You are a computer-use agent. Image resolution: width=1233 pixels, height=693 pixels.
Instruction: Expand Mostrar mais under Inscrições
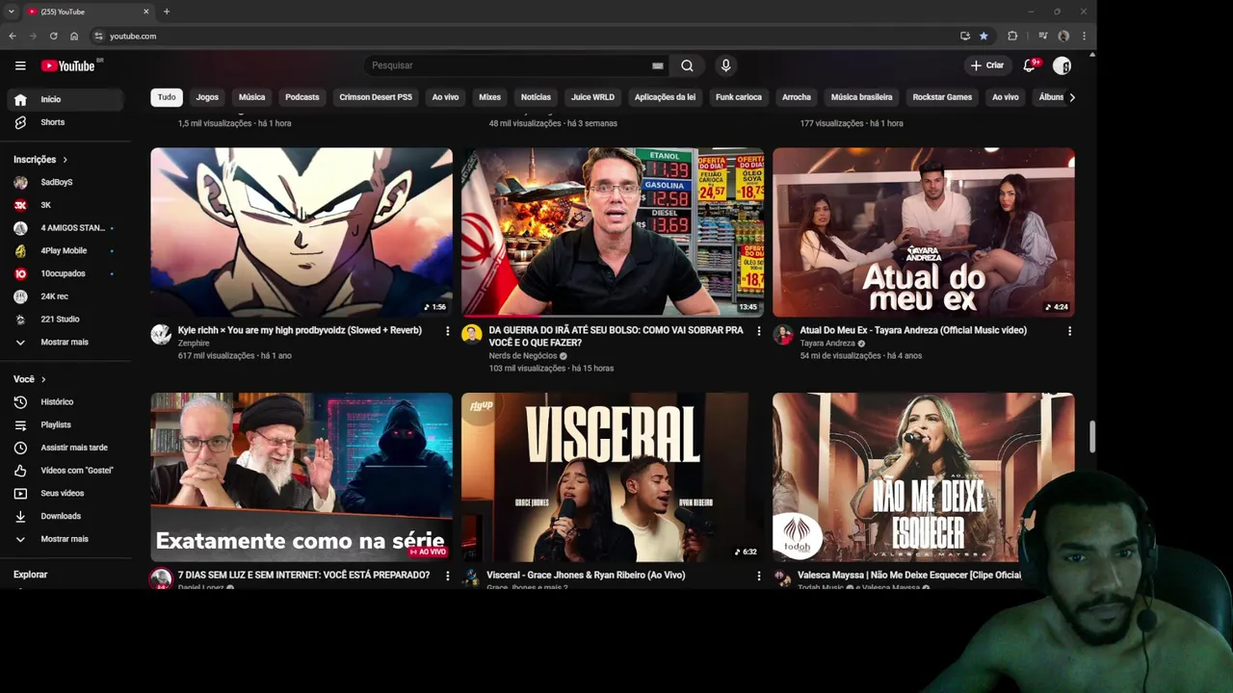click(64, 342)
